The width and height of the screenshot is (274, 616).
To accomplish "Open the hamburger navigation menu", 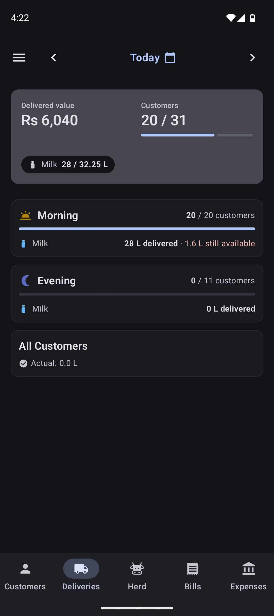I will tap(19, 58).
